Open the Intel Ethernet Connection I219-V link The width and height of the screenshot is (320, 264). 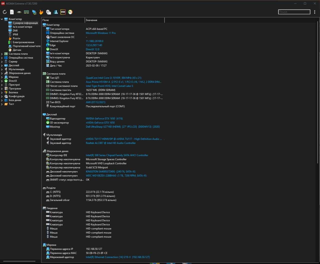(x=118, y=257)
